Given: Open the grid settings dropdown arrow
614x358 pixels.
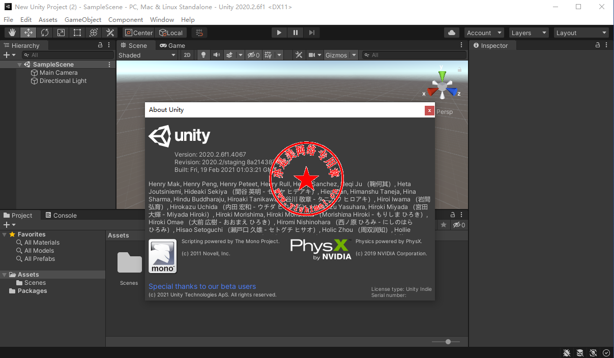Looking at the screenshot, I should [279, 55].
